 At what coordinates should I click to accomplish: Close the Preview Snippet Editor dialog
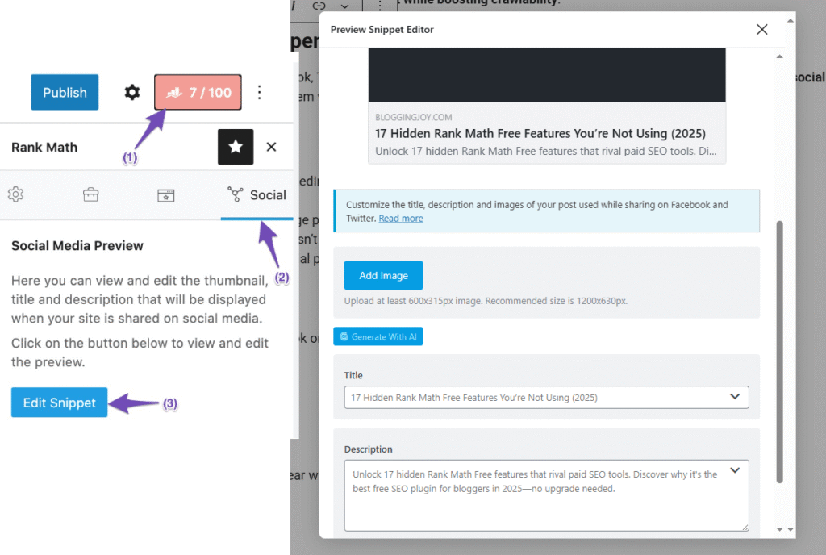(761, 30)
